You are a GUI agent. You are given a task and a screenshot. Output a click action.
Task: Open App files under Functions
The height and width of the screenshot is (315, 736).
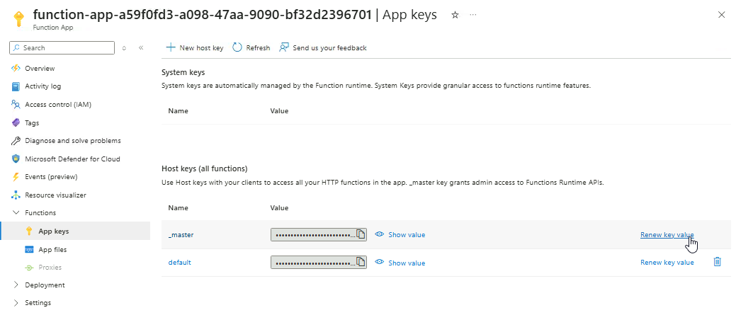tap(52, 250)
